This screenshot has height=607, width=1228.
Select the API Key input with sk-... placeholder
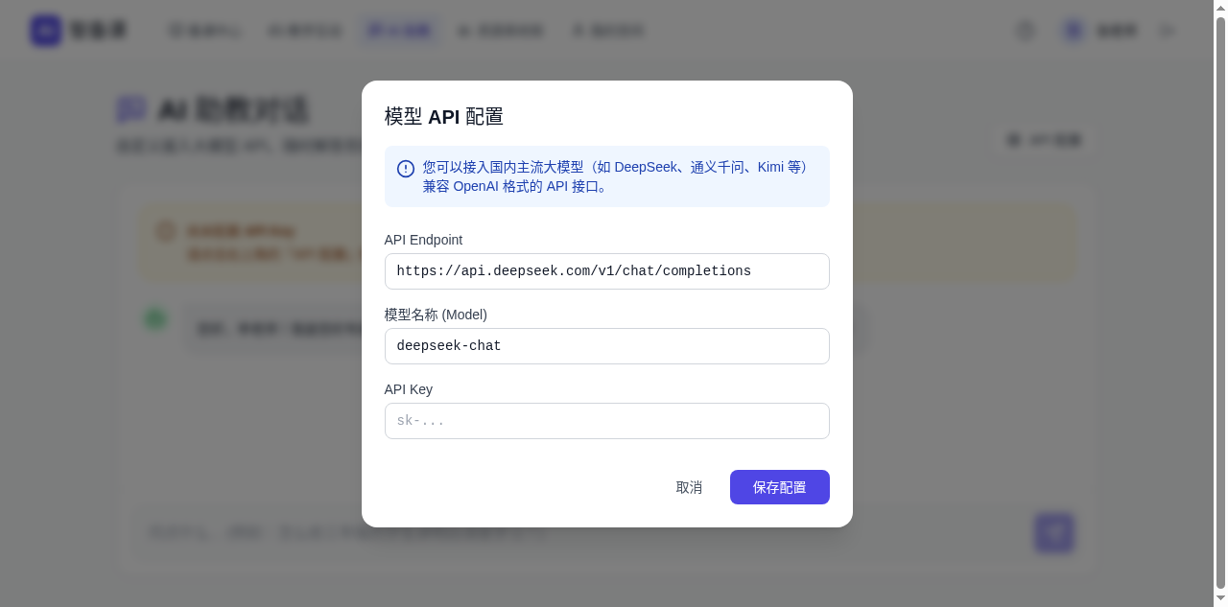click(x=606, y=421)
